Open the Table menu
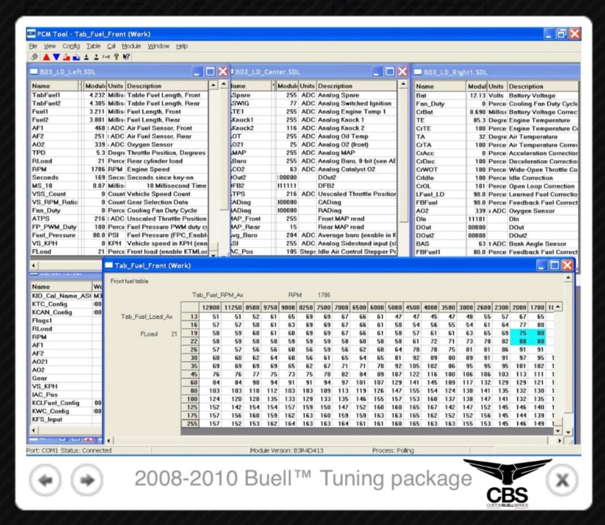 tap(93, 46)
